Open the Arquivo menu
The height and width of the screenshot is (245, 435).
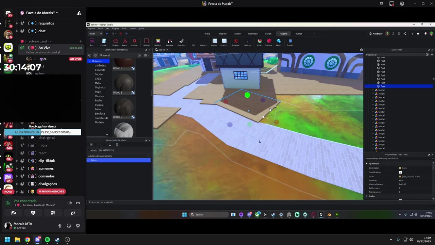coord(91,29)
